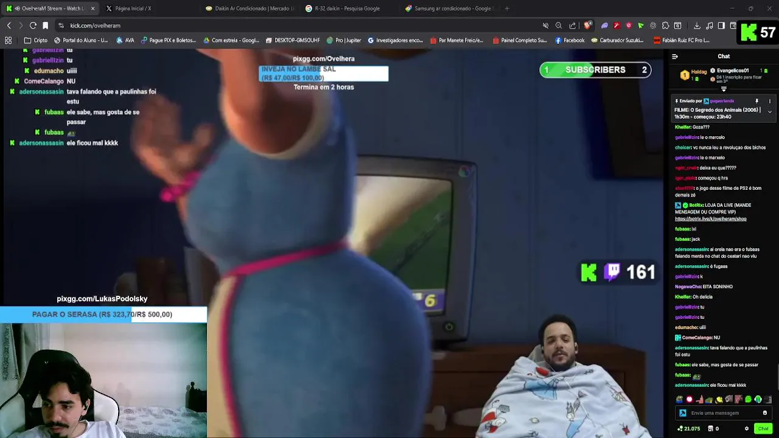Insert the pink heart emote

(x=690, y=400)
